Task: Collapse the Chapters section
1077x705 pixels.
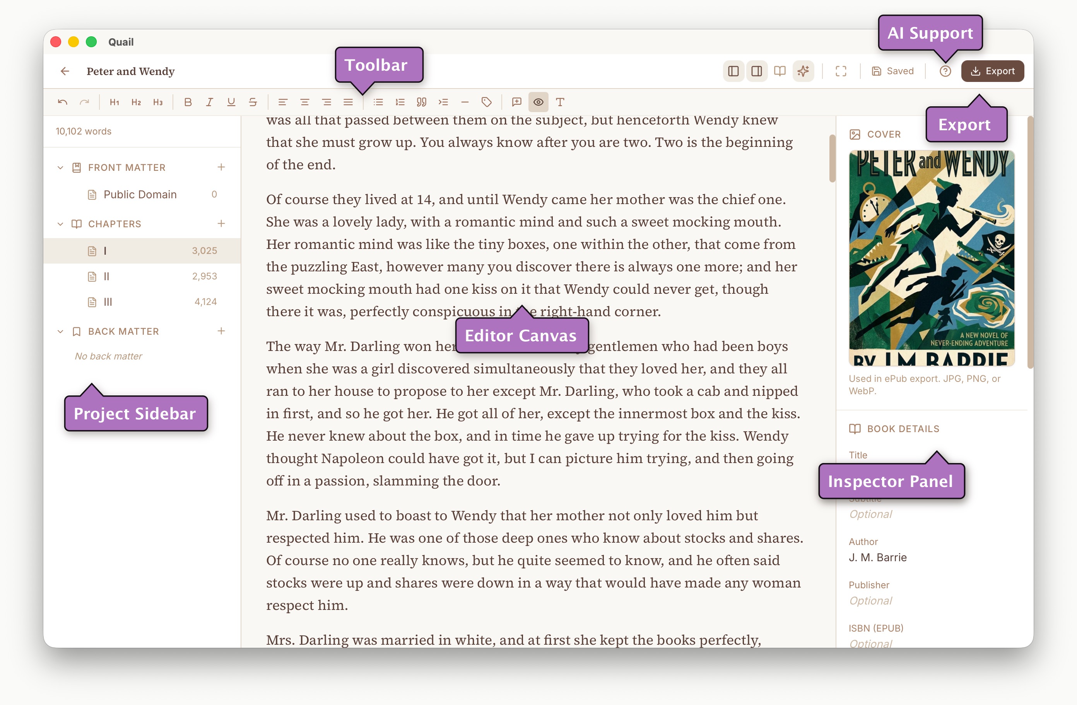Action: coord(60,224)
